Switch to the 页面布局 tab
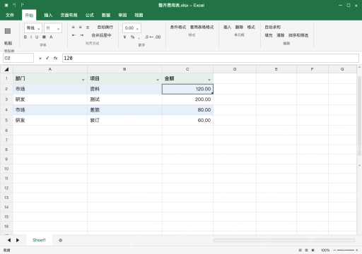Screen dimensions: 362x254 pyautogui.click(x=69, y=15)
